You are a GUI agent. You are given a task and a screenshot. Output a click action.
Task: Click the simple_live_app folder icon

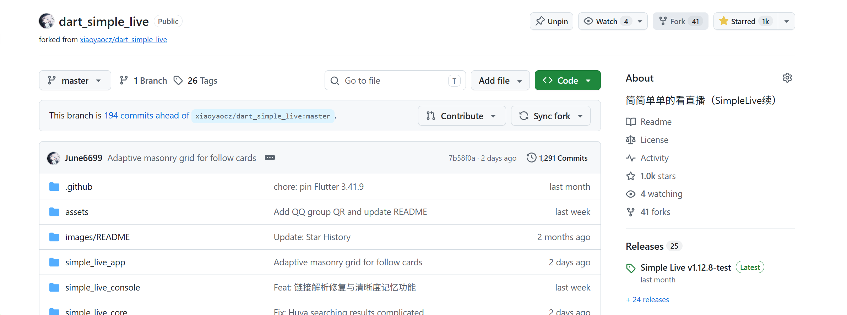pos(54,262)
